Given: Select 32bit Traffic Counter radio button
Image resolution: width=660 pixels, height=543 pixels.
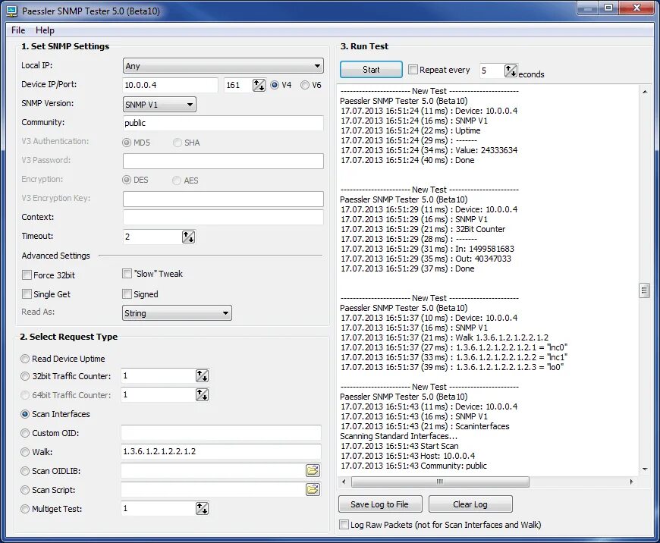Looking at the screenshot, I should tap(25, 376).
